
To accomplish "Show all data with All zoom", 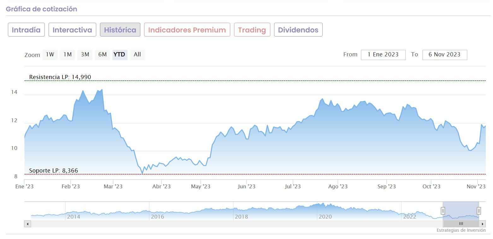I will [x=137, y=54].
